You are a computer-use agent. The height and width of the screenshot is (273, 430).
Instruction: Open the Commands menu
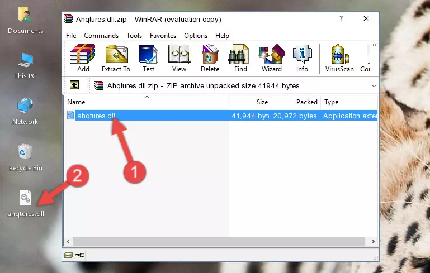click(101, 36)
